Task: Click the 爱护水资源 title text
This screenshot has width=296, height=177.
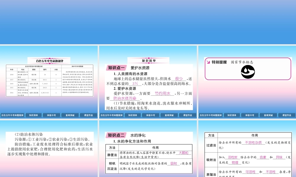Action: 140,68
